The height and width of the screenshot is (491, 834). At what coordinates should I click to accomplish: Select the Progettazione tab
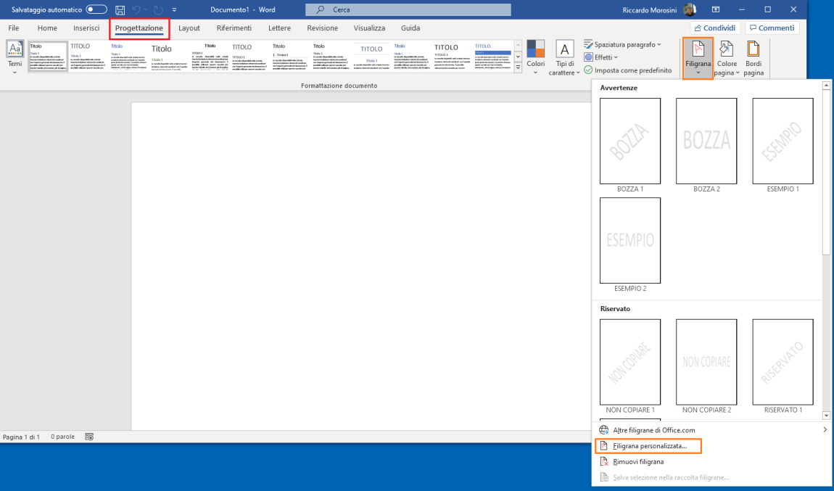139,28
